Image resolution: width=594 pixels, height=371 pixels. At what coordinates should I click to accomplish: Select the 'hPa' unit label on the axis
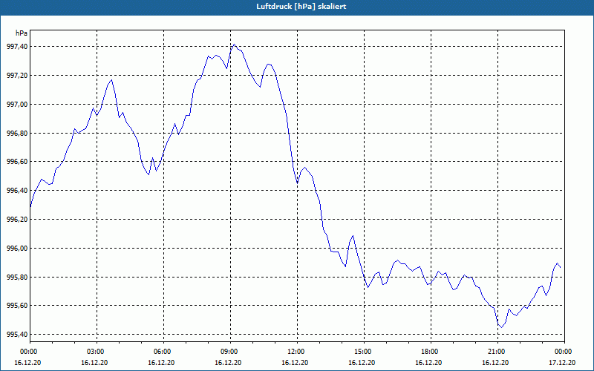[22, 33]
